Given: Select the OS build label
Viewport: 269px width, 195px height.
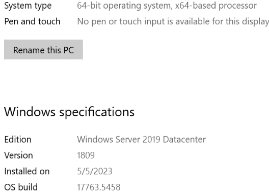Looking at the screenshot, I should click(x=21, y=187).
